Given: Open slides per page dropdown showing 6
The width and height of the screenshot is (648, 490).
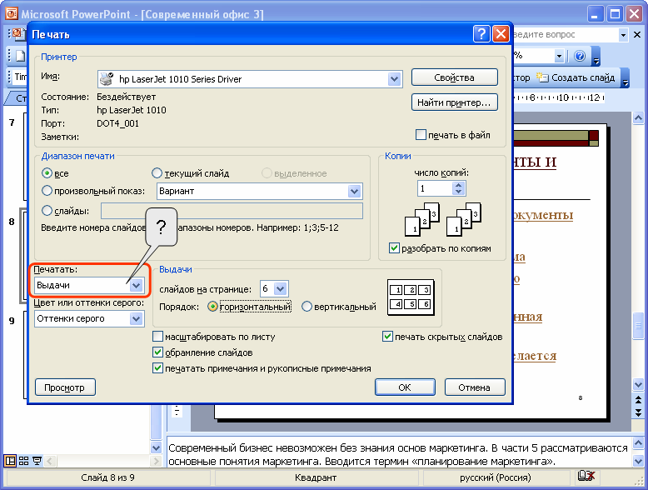Looking at the screenshot, I should pos(281,288).
